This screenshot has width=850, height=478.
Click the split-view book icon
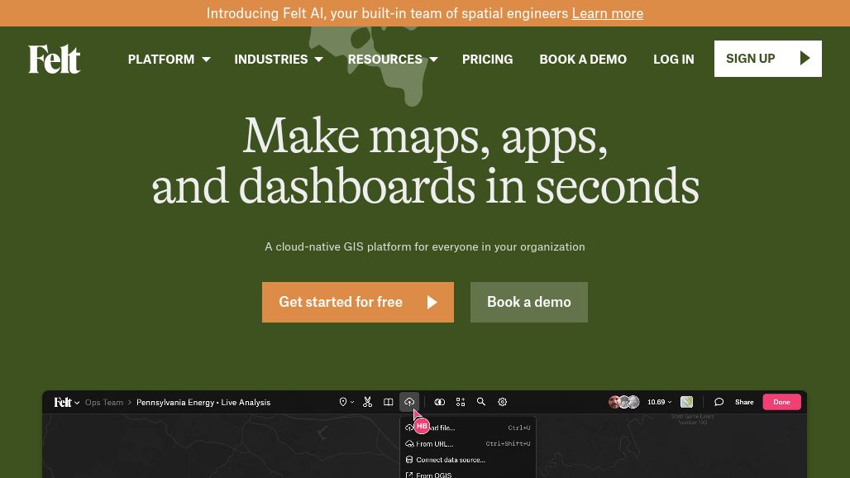tap(388, 402)
